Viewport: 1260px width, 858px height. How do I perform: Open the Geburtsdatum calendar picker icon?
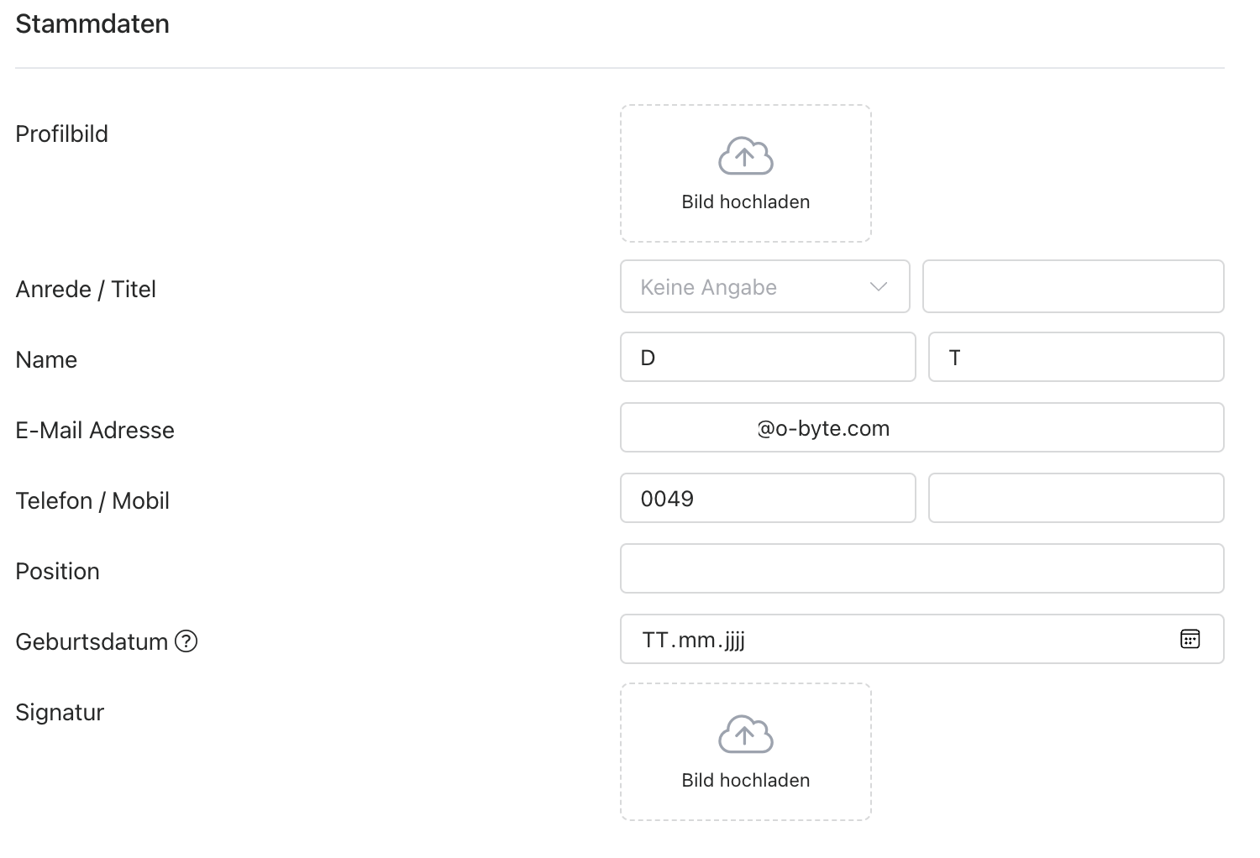coord(1189,639)
